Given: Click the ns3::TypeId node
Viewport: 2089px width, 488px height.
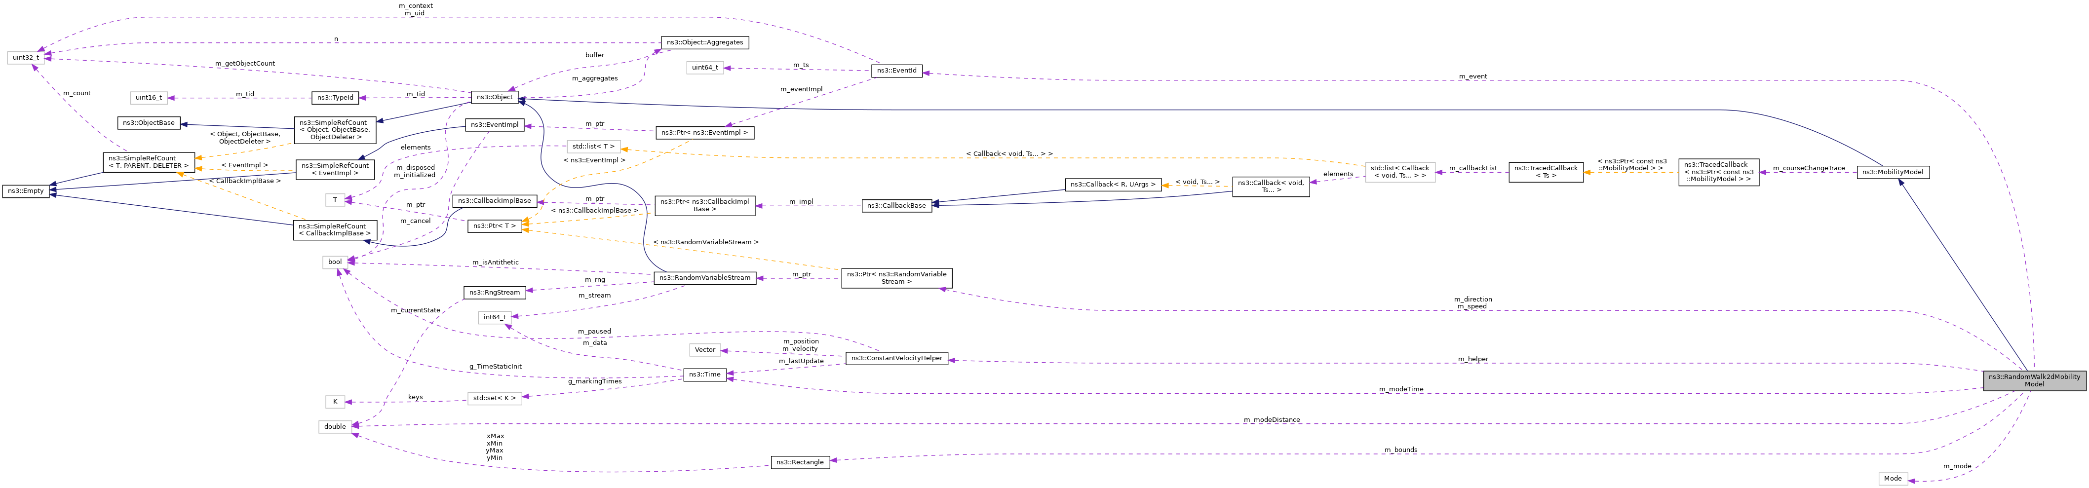Looking at the screenshot, I should click(x=335, y=97).
